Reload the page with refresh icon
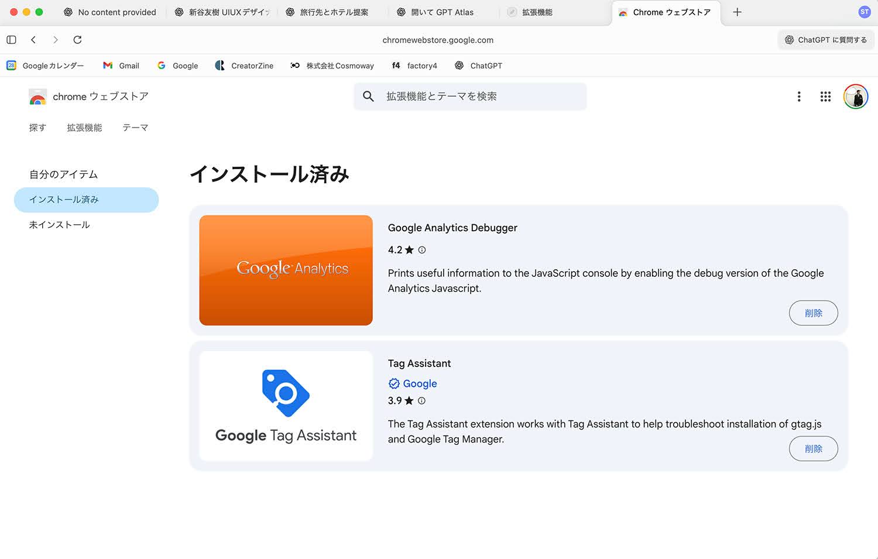Image resolution: width=878 pixels, height=559 pixels. 77,40
